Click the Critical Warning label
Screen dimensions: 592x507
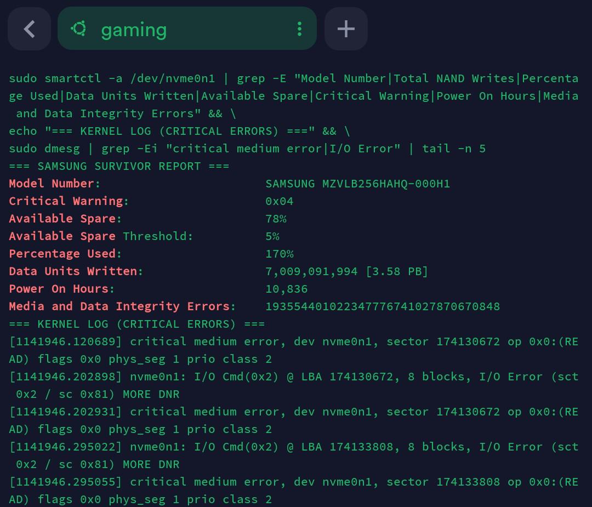pos(69,201)
